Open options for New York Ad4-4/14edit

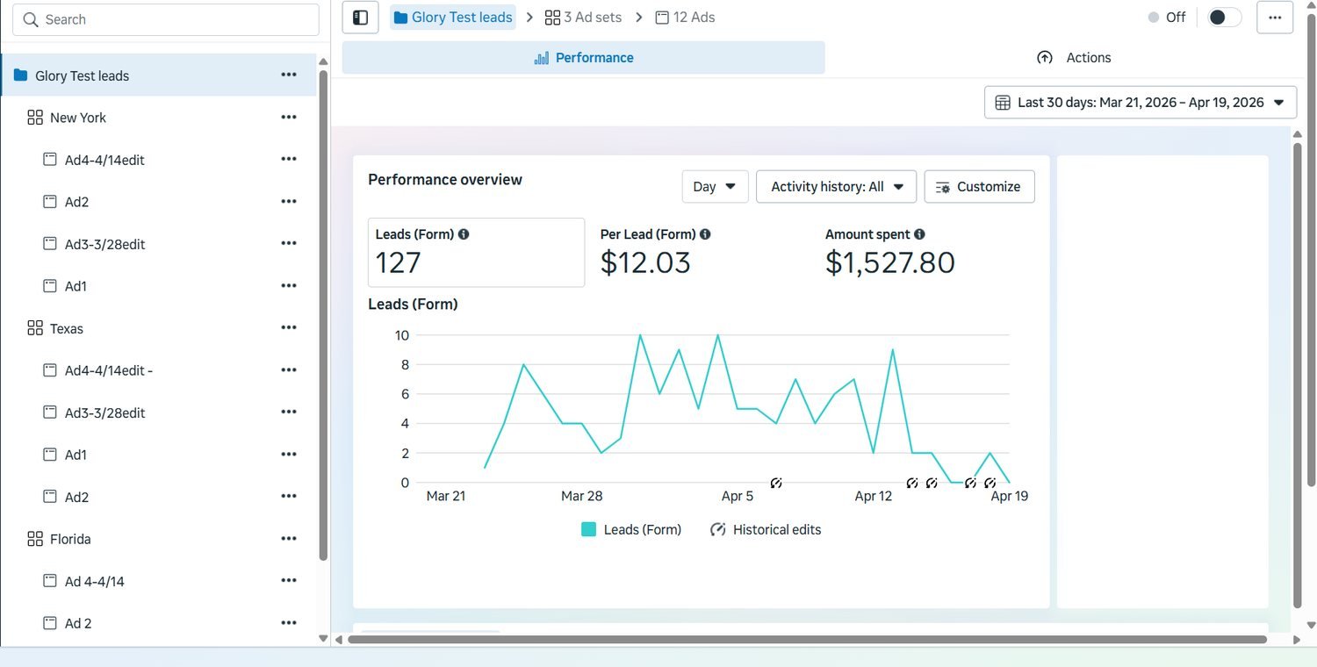click(x=289, y=159)
